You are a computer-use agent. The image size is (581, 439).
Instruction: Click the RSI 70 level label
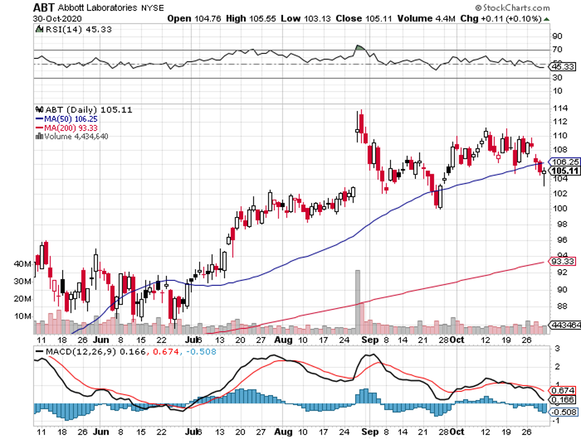[557, 49]
